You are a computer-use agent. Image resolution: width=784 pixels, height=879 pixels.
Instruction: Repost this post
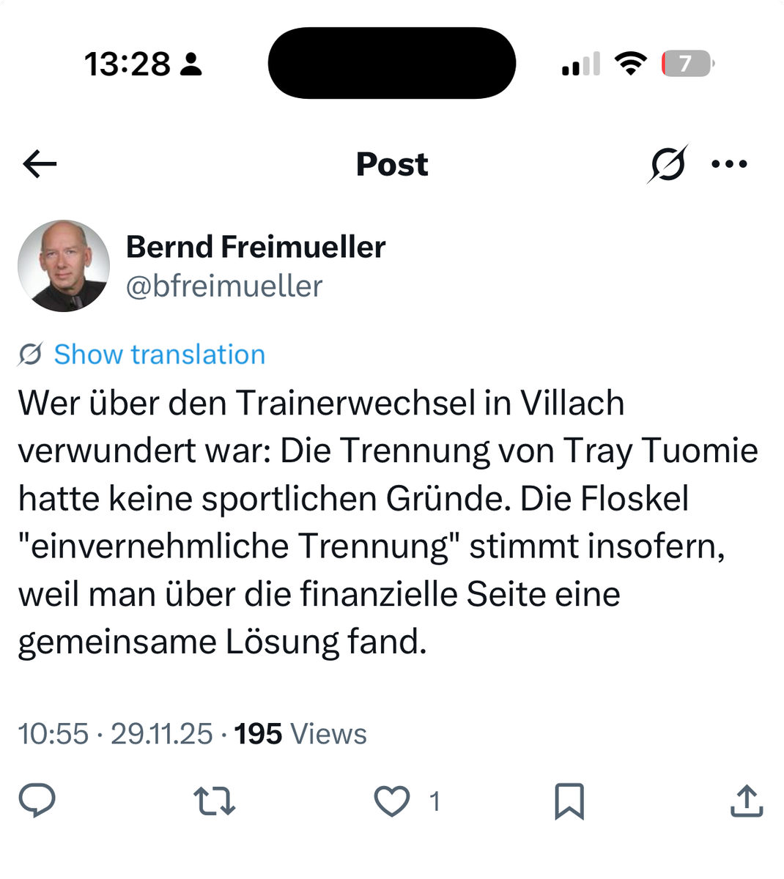click(x=214, y=801)
